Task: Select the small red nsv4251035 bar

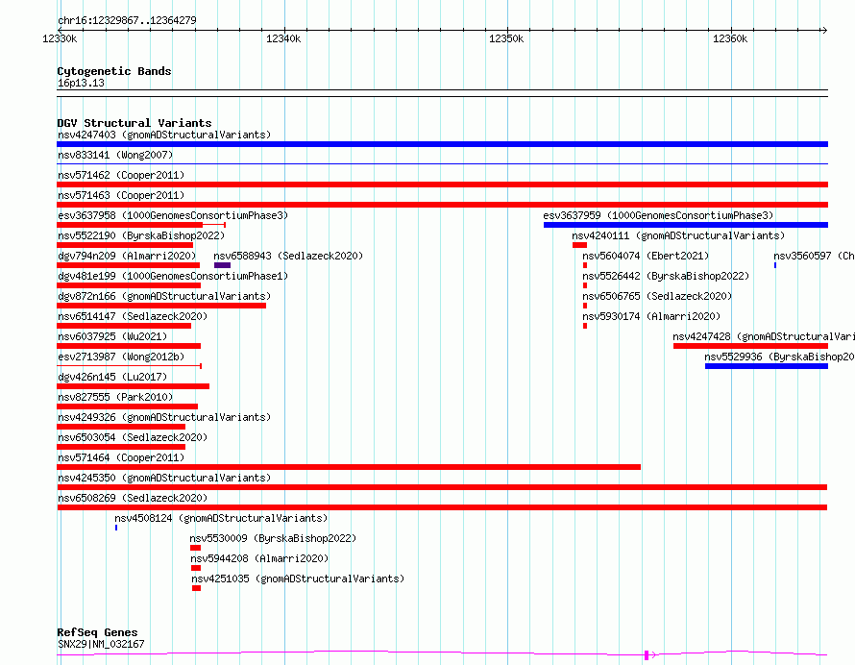Action: [x=196, y=588]
